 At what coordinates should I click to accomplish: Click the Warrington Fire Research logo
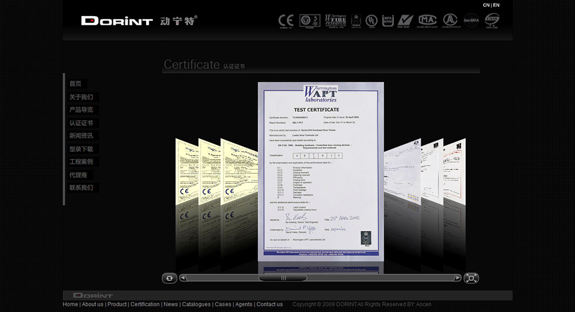coord(336,21)
